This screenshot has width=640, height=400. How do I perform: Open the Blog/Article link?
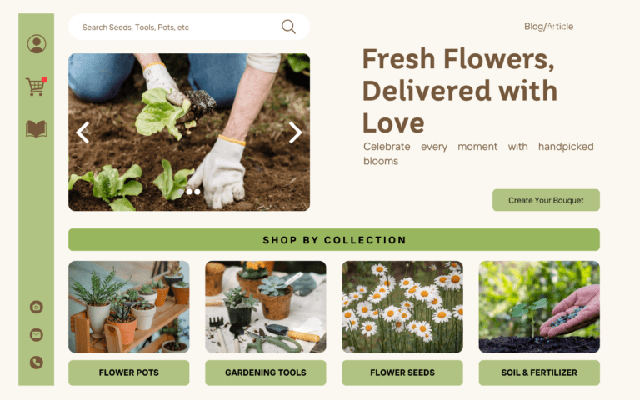(548, 27)
